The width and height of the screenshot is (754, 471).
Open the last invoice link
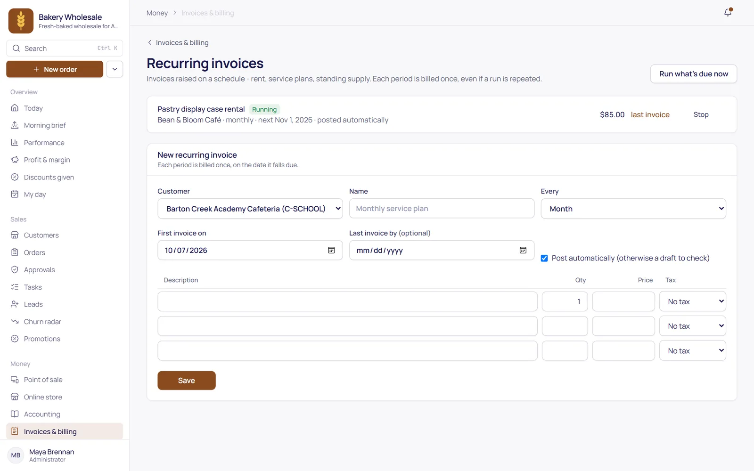click(x=650, y=114)
